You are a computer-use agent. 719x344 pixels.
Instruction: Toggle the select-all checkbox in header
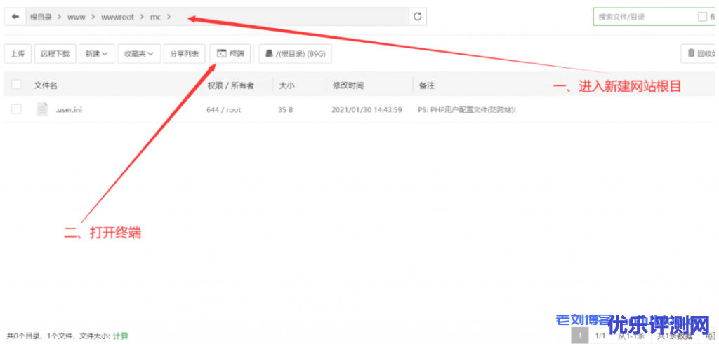click(17, 85)
